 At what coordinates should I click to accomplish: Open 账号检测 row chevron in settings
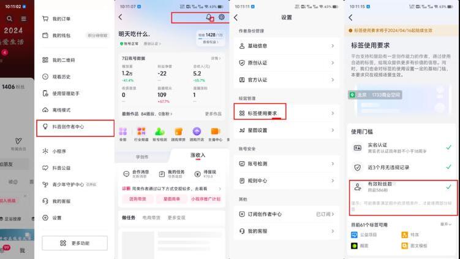click(x=333, y=164)
